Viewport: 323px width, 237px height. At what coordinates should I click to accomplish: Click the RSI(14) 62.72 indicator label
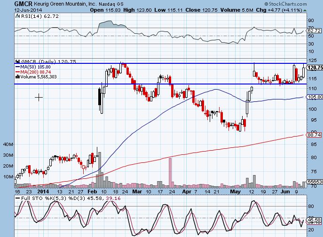[x=40, y=16]
